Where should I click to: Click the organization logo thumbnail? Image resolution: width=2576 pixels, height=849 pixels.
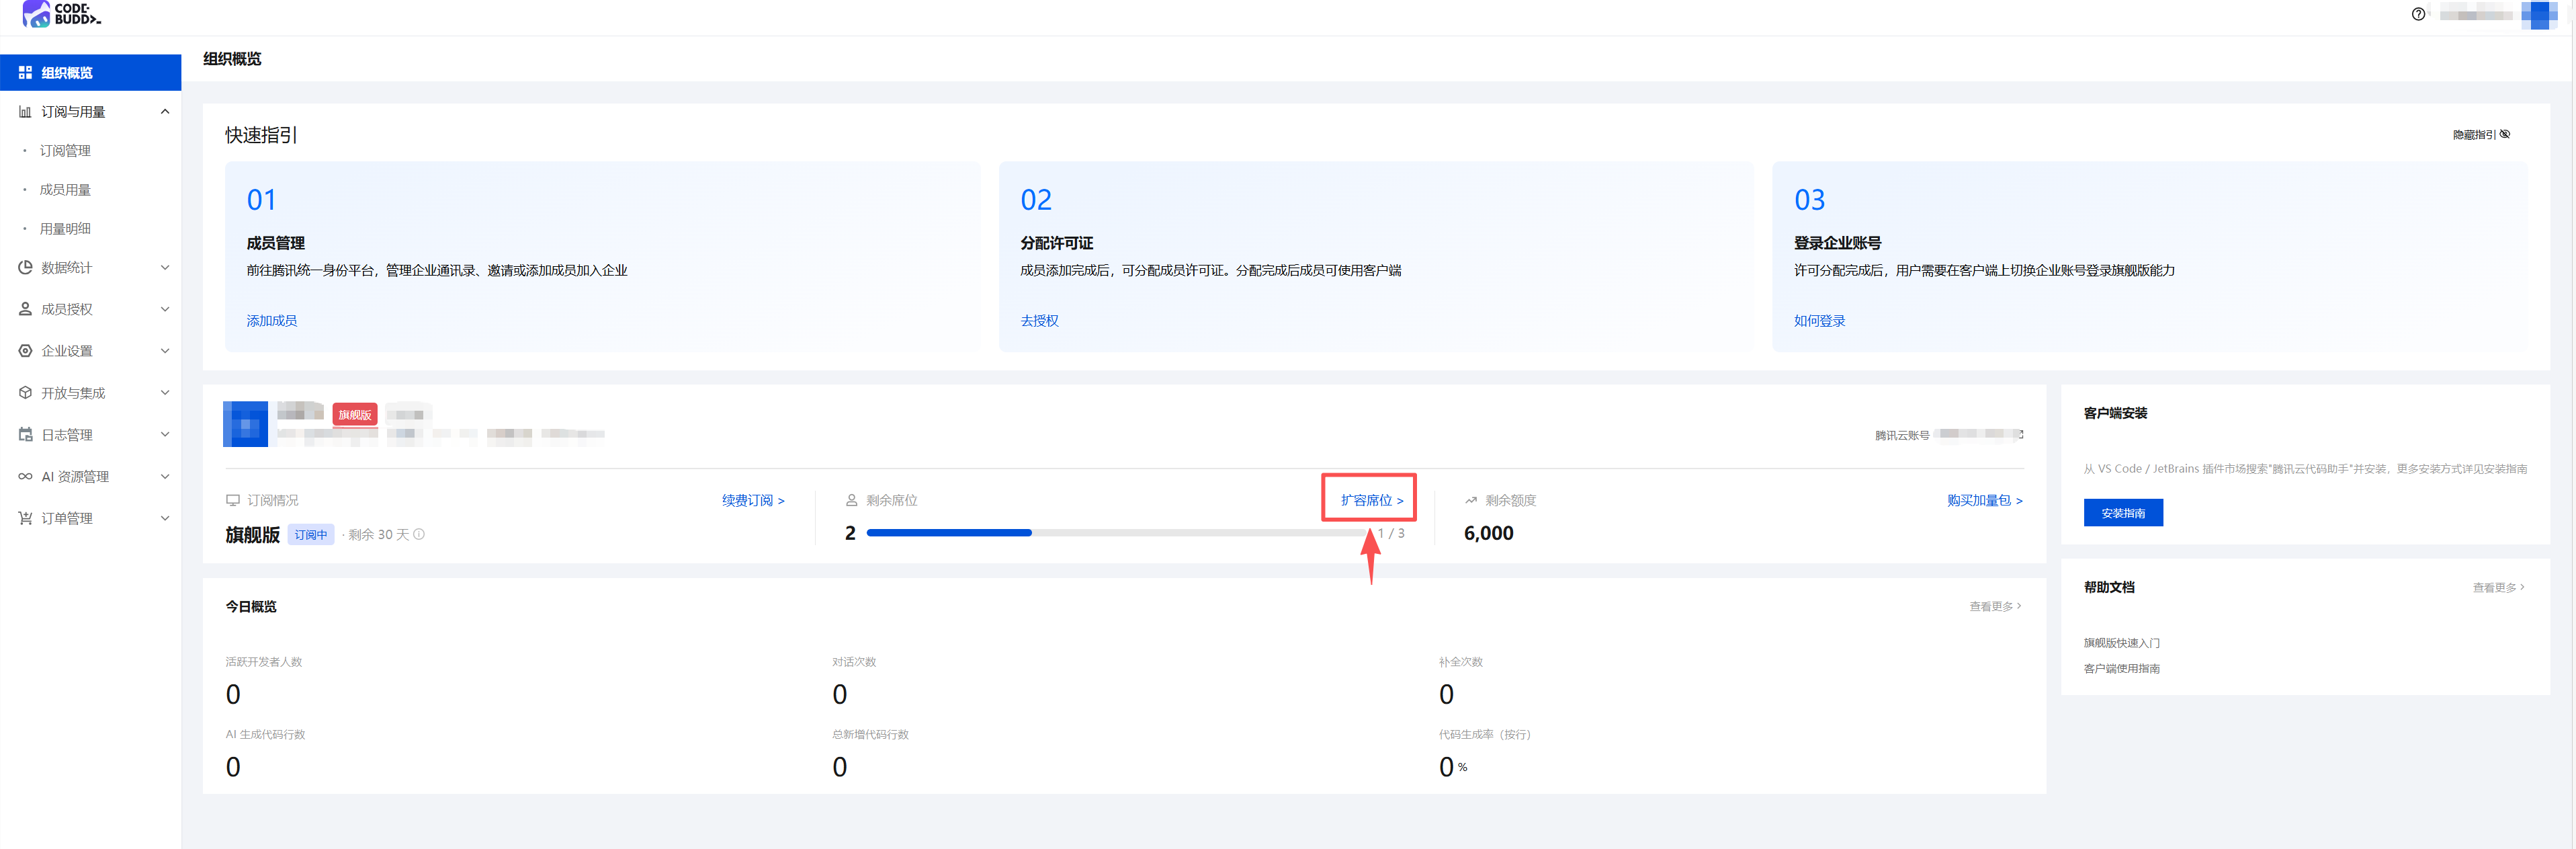point(245,424)
